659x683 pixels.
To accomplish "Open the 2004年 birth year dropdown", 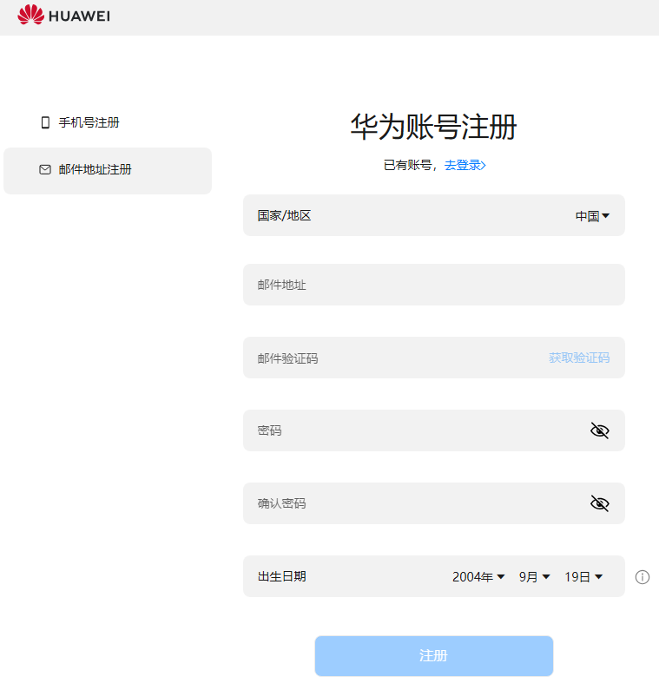I will click(478, 577).
